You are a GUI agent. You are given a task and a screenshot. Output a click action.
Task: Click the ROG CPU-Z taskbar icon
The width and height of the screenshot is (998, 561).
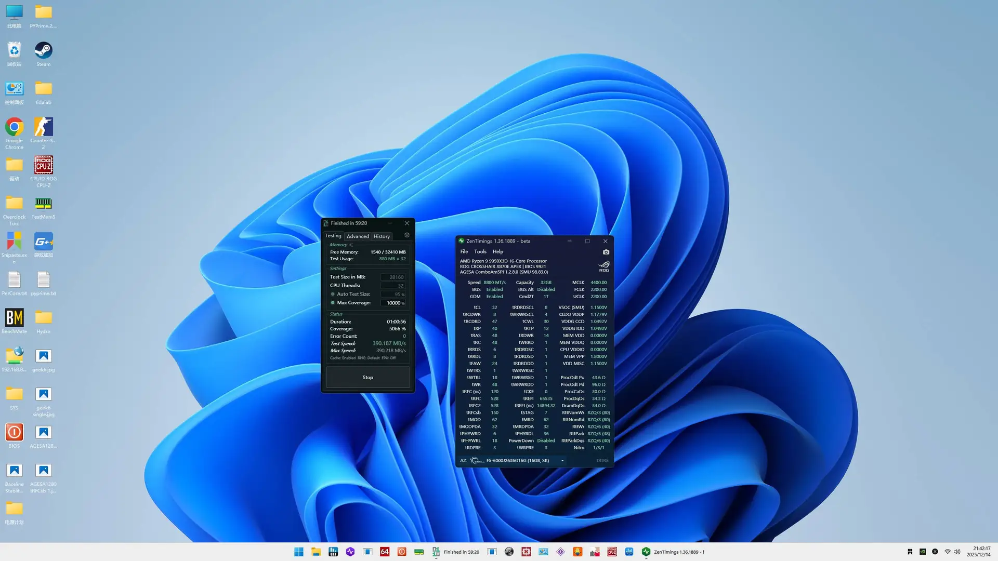(x=612, y=552)
